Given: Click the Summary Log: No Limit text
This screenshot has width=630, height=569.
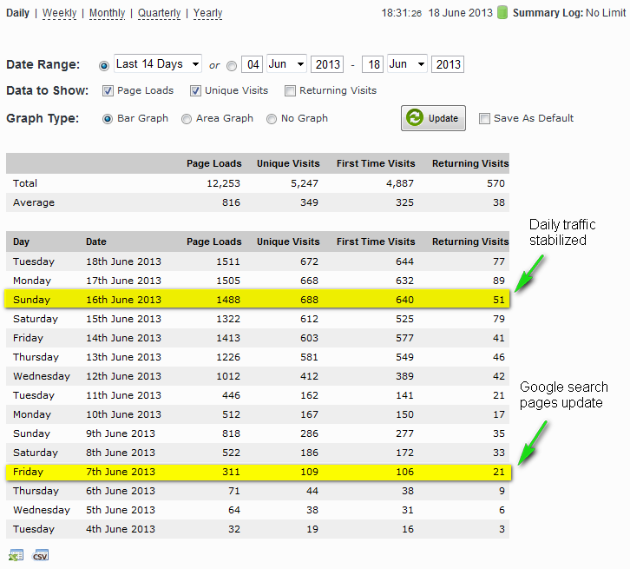Looking at the screenshot, I should 569,13.
